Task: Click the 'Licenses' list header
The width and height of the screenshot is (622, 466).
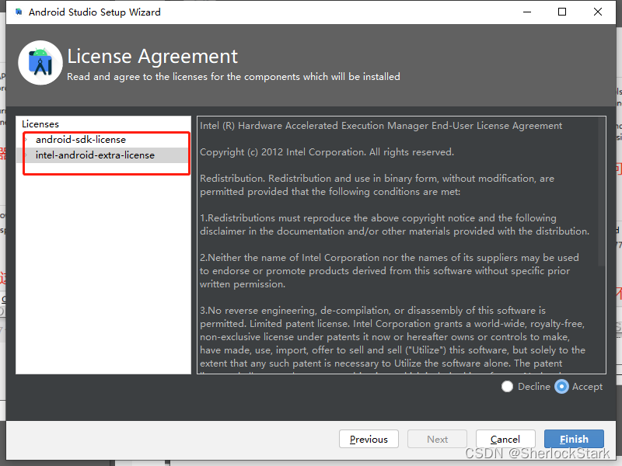Action: pos(40,124)
